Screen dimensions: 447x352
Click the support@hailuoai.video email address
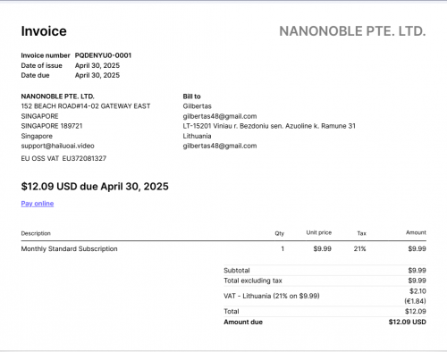[57, 146]
